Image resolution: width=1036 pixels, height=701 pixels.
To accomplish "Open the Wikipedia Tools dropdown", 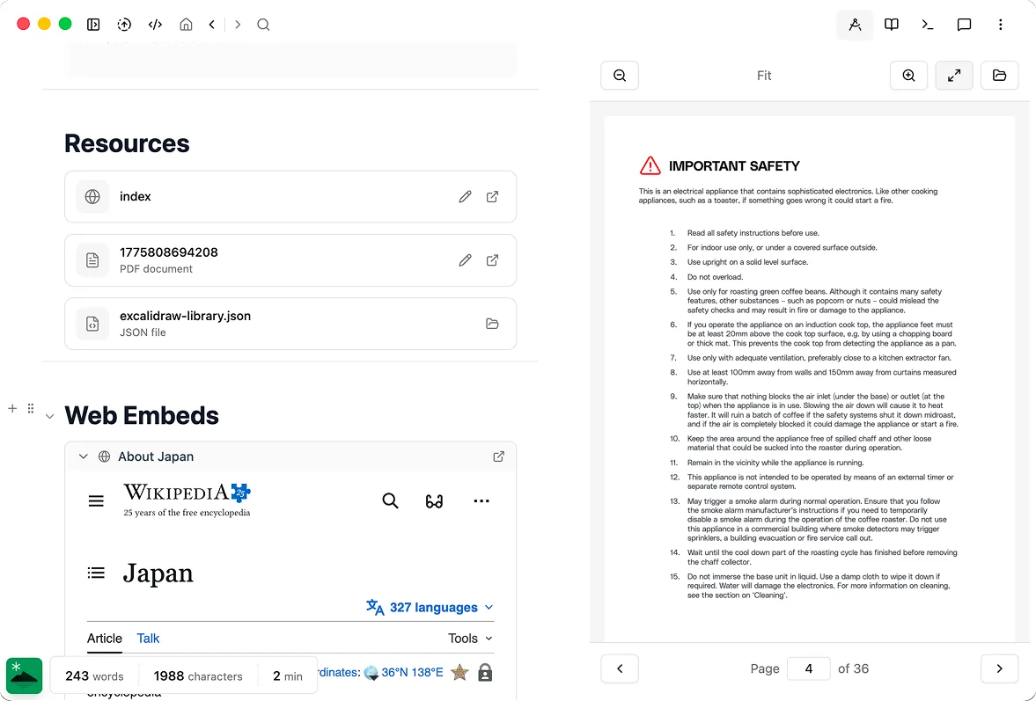I will [470, 639].
